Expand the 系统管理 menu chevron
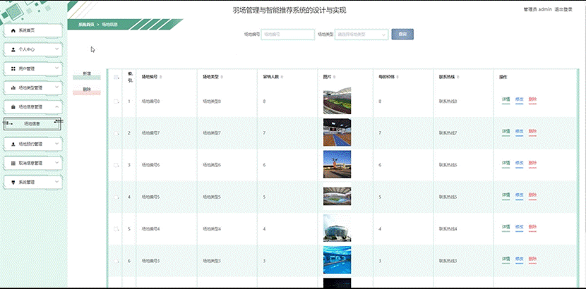The height and width of the screenshot is (289, 586). (56, 182)
